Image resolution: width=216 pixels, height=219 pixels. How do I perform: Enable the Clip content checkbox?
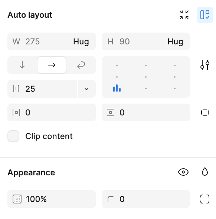(x=13, y=136)
